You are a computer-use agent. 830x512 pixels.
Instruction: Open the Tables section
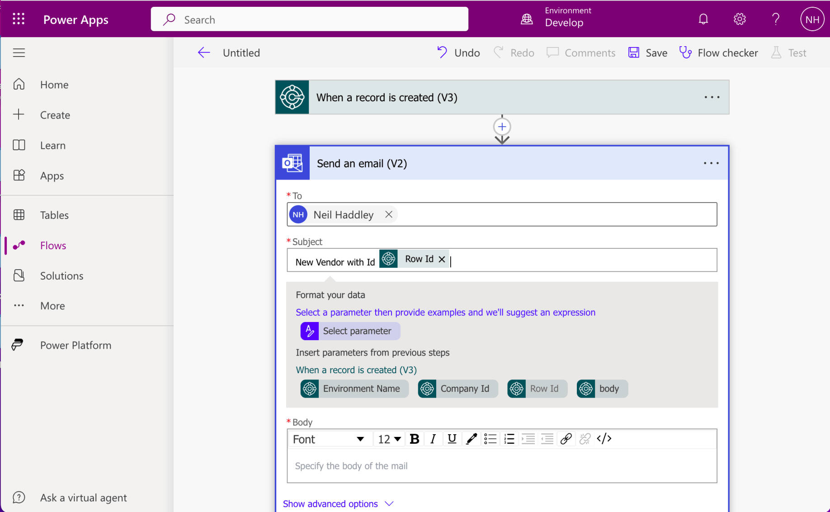tap(54, 215)
